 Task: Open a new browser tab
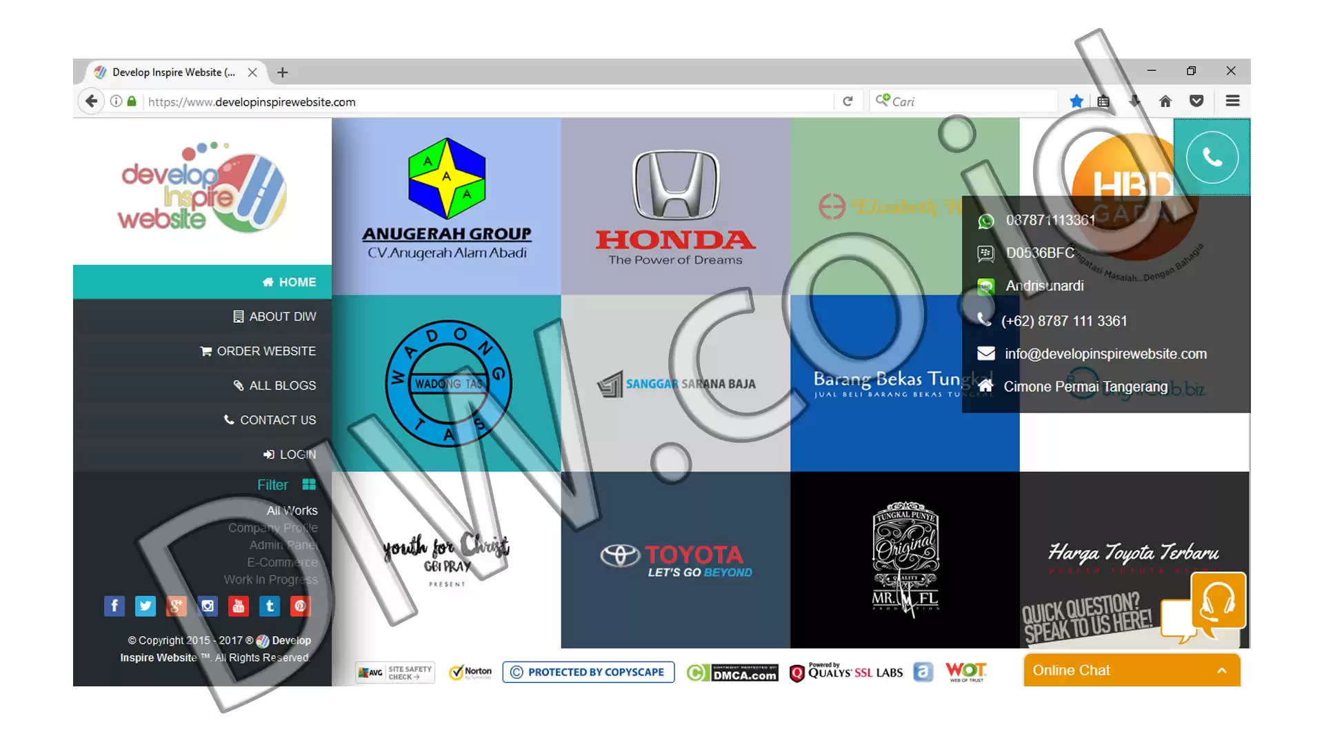click(282, 72)
